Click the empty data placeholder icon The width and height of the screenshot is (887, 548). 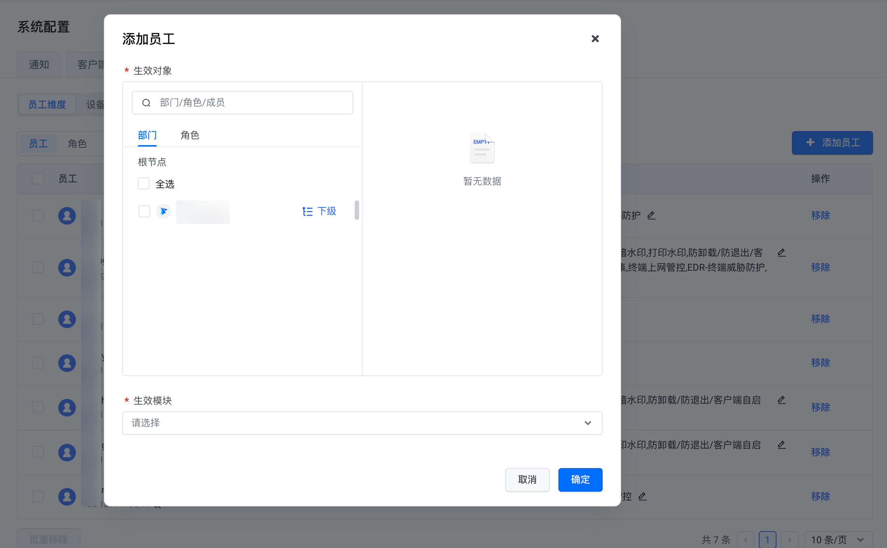coord(482,148)
